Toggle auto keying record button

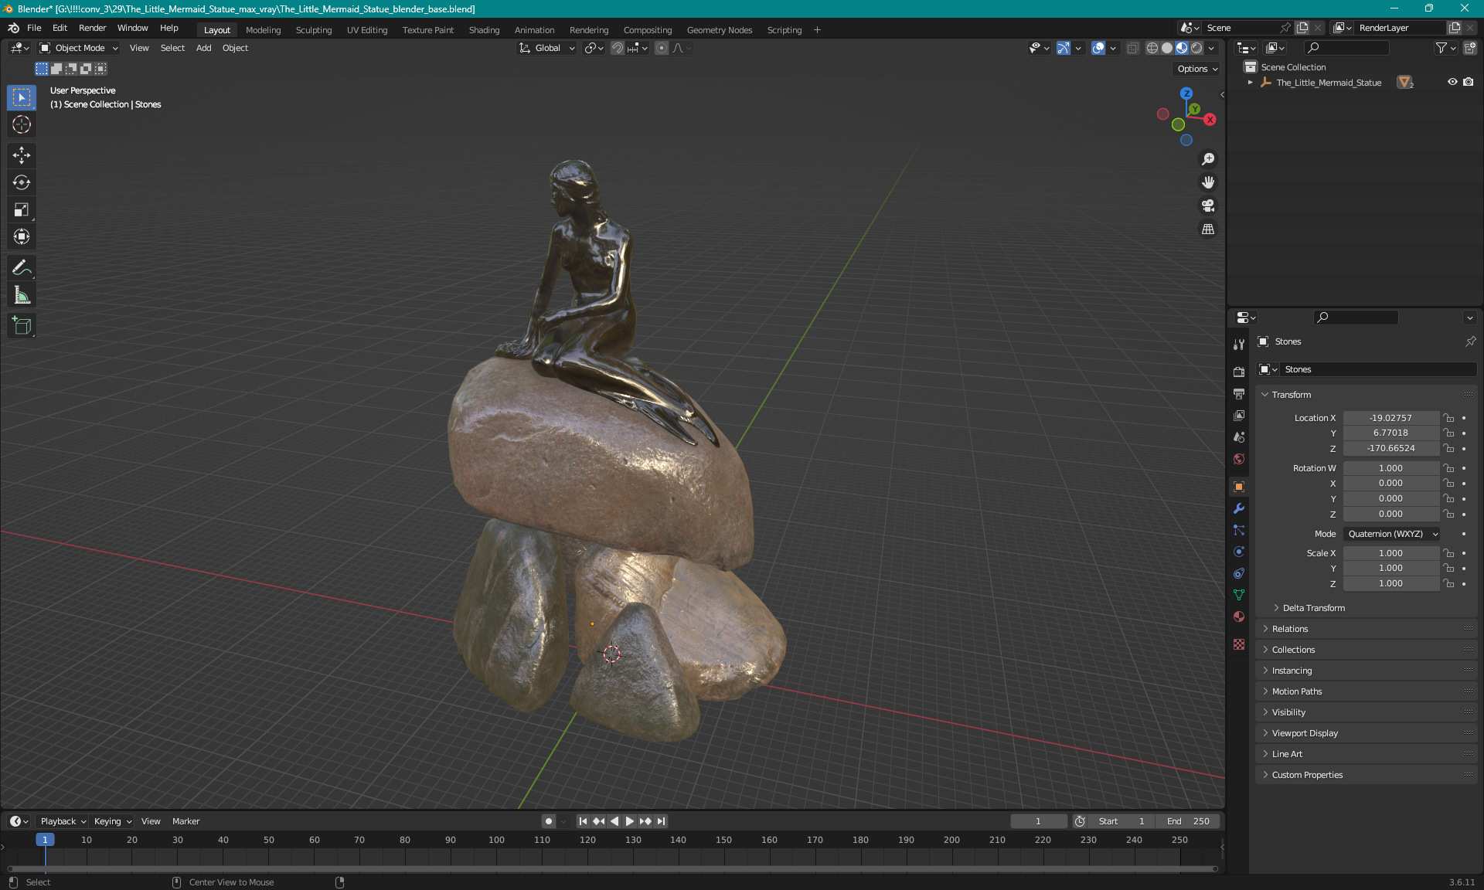548,821
